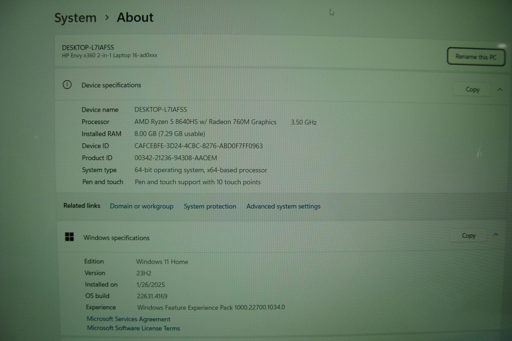Click the Version label
This screenshot has height=341, width=512.
95,273
